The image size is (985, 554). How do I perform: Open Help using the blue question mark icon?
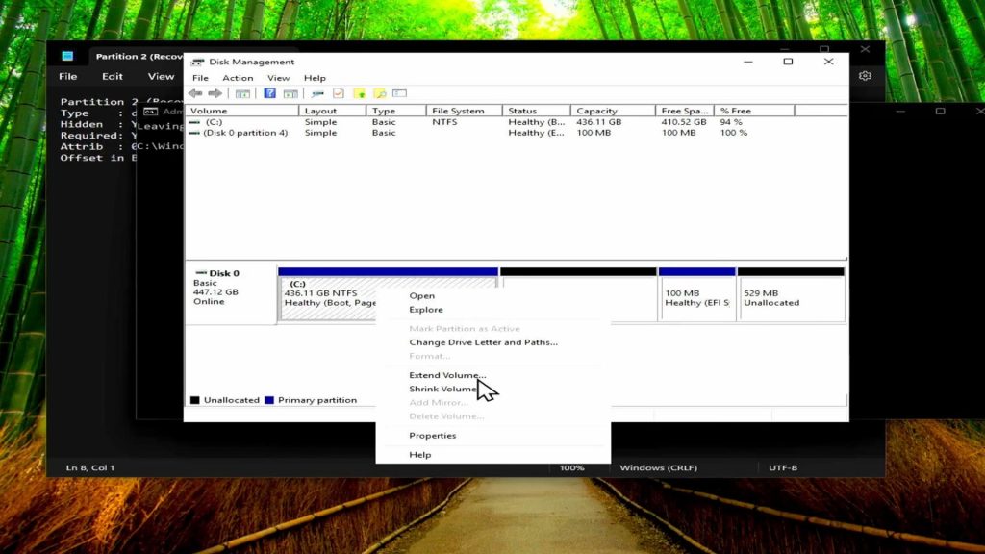269,92
